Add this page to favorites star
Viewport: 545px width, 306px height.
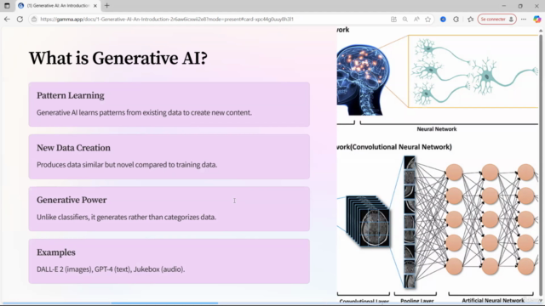coord(427,19)
